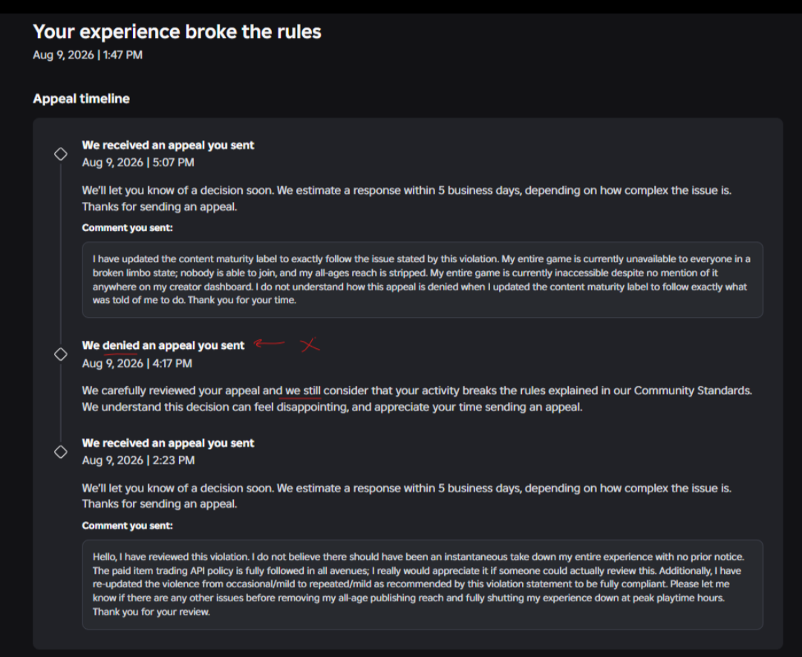
Task: Click the 4:17 PM denial timestamp
Action: (x=137, y=364)
